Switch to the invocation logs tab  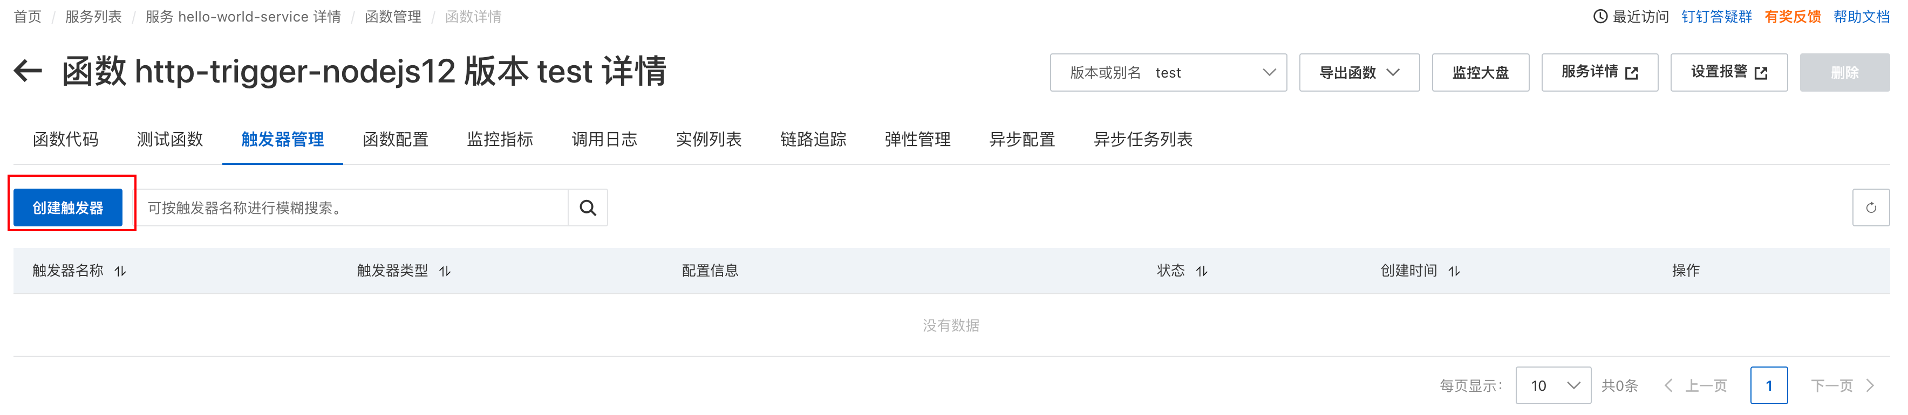click(604, 139)
